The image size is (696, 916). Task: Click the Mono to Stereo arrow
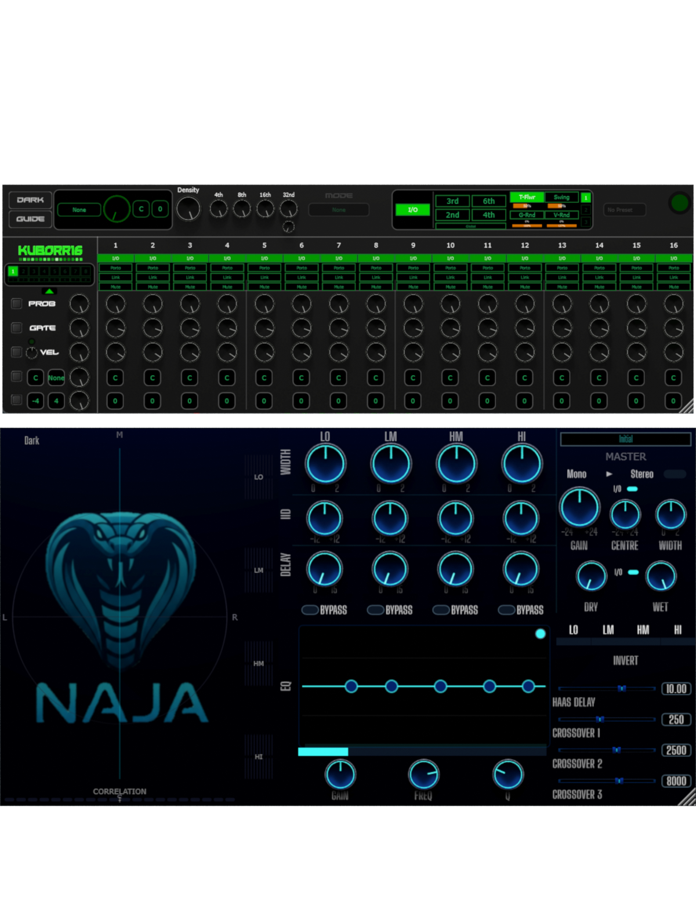pos(609,474)
